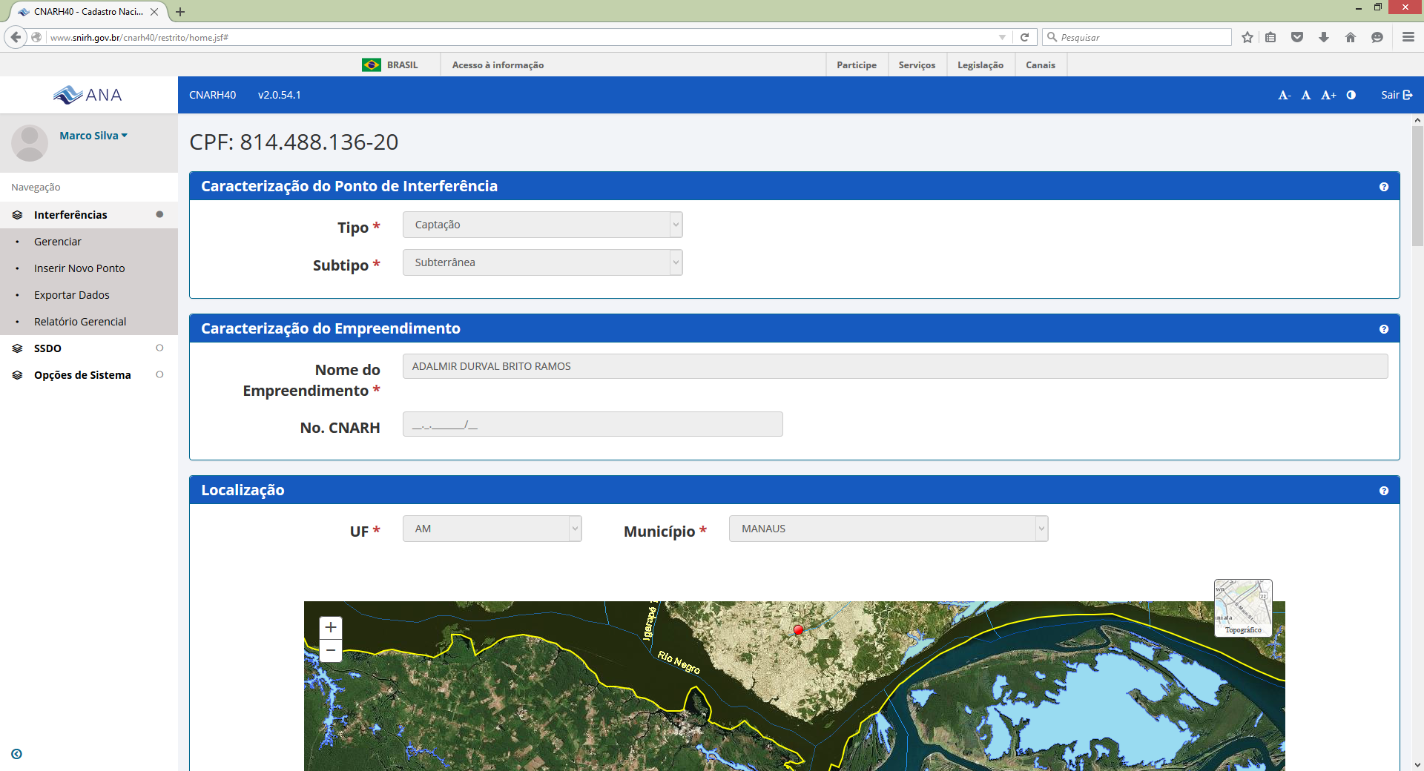The width and height of the screenshot is (1424, 771).
Task: Switch map to Topográfico basemap thumbnail
Action: pyautogui.click(x=1243, y=608)
